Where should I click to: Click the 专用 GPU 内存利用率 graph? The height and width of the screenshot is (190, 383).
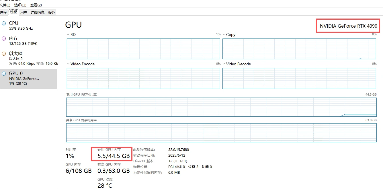221,107
